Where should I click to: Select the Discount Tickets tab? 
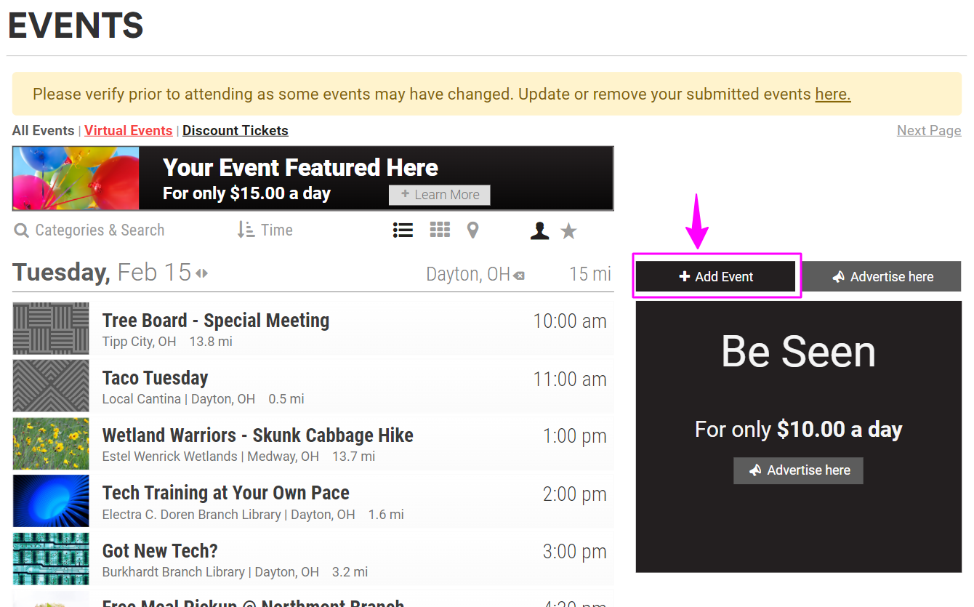[x=236, y=131]
